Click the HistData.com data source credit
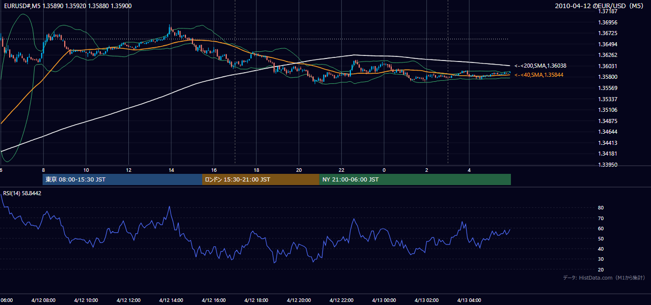This screenshot has width=651, height=305. [x=604, y=278]
